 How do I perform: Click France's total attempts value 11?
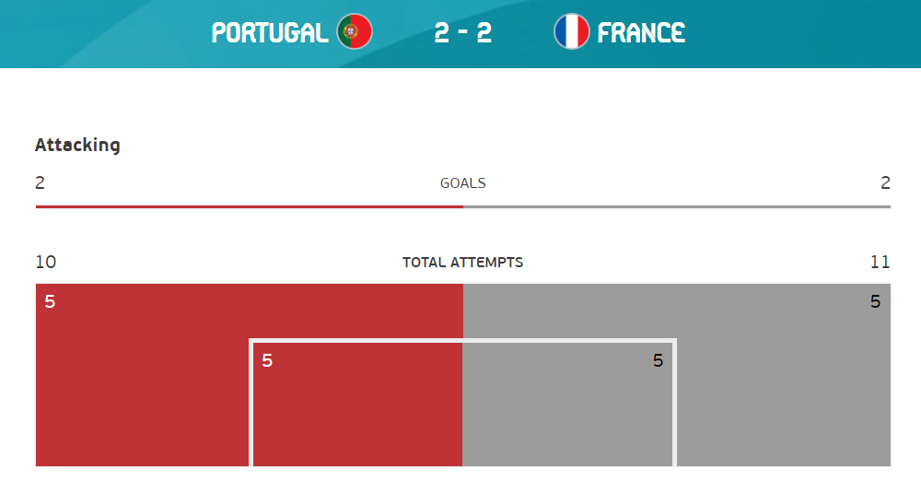pos(880,263)
